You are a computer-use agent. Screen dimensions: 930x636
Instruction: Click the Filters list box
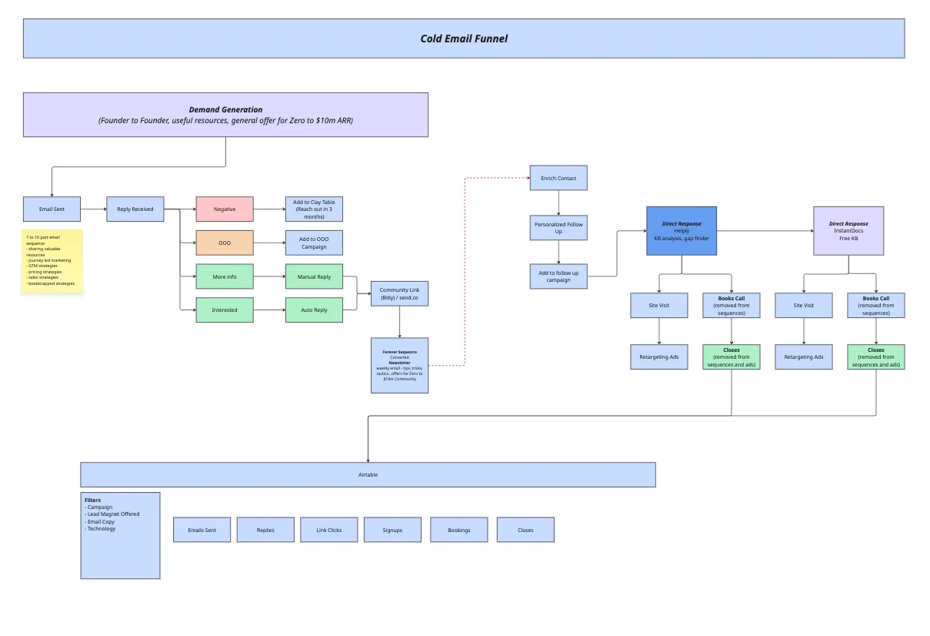pyautogui.click(x=121, y=536)
